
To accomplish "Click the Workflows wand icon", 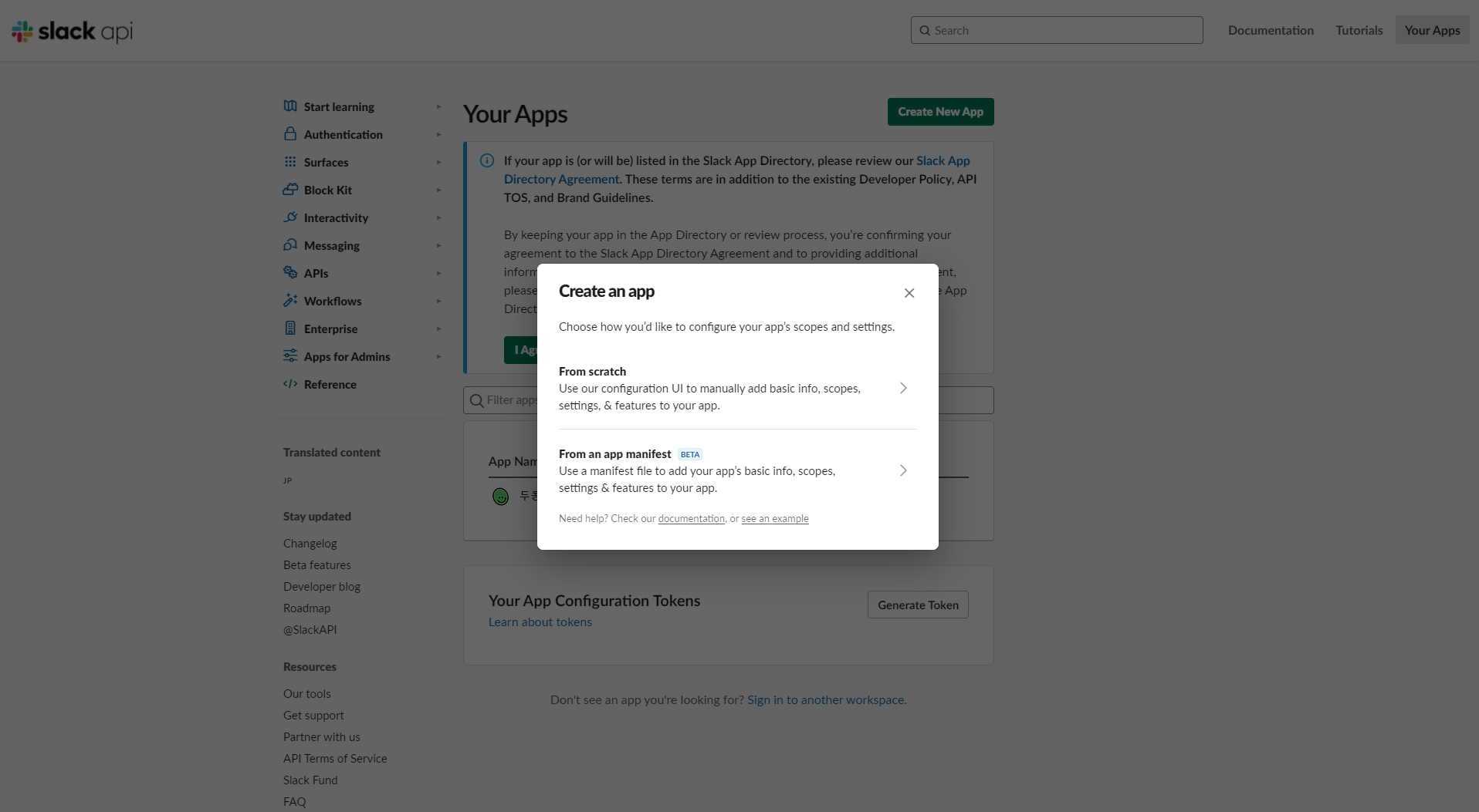I will 290,301.
